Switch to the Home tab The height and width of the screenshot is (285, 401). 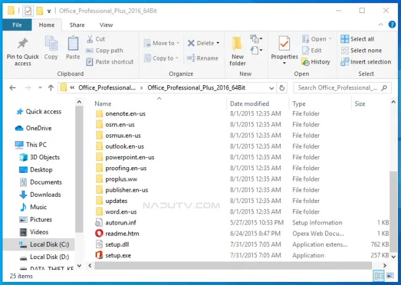click(46, 25)
